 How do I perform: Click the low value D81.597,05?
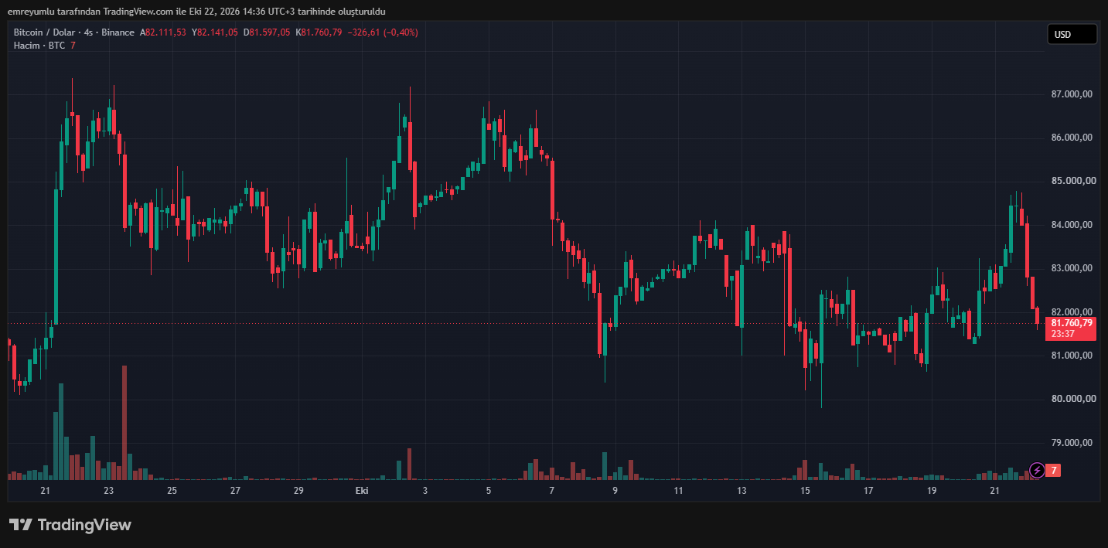coord(267,32)
